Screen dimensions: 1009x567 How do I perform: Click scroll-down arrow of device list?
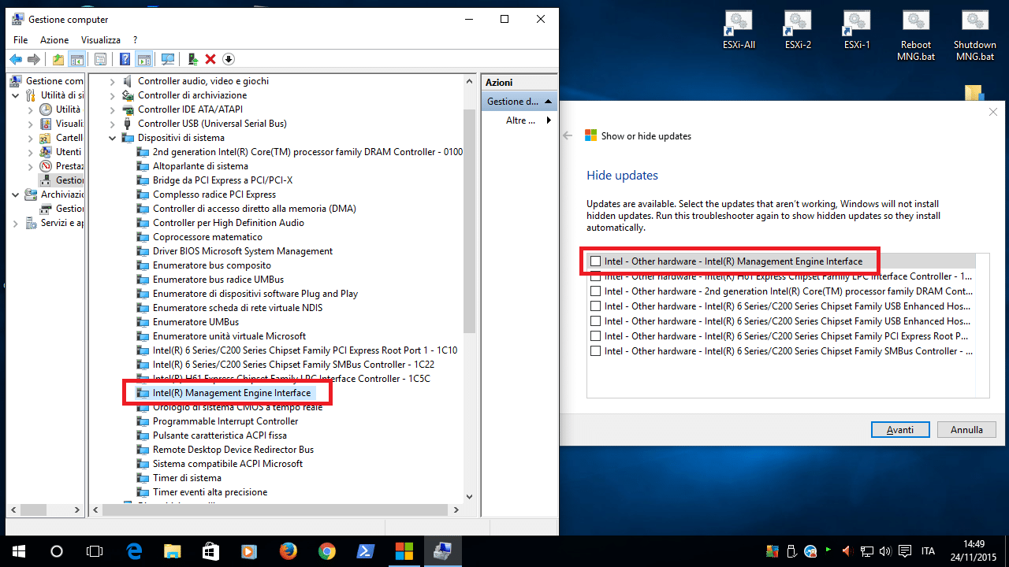470,496
